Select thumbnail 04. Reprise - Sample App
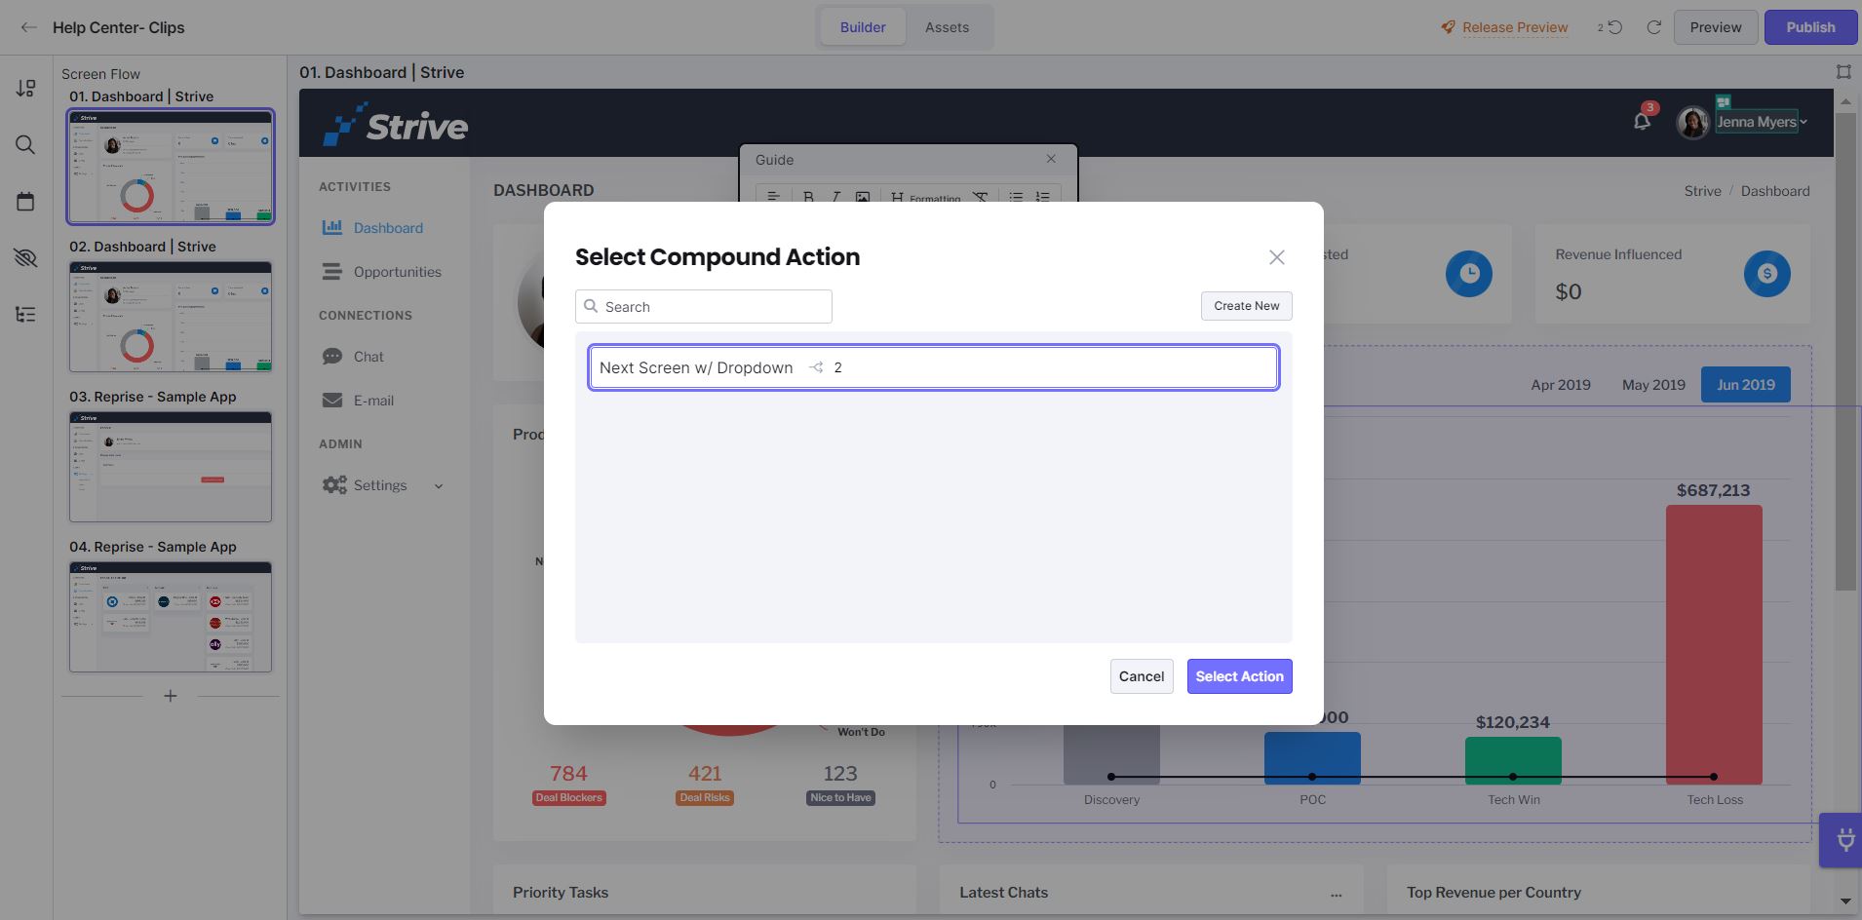 pos(171,617)
